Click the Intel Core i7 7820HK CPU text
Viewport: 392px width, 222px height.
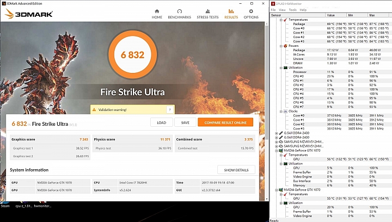pos(133,183)
